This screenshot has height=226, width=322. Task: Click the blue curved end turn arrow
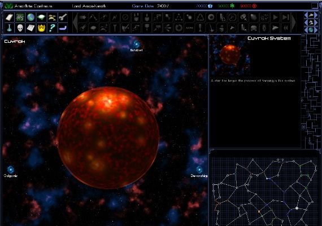(63, 28)
